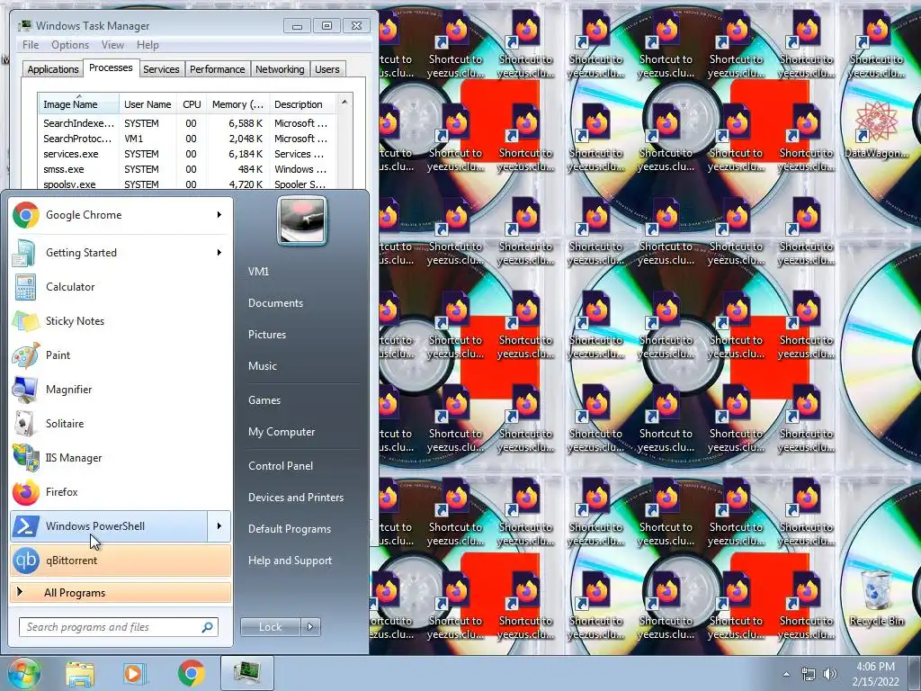Viewport: 921px width, 691px height.
Task: Click the clock showing 4:06 PM
Action: 875,674
